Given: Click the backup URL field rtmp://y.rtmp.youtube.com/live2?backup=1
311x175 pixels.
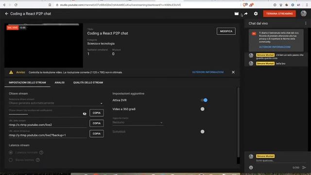Looking at the screenshot, I should click(48, 135).
